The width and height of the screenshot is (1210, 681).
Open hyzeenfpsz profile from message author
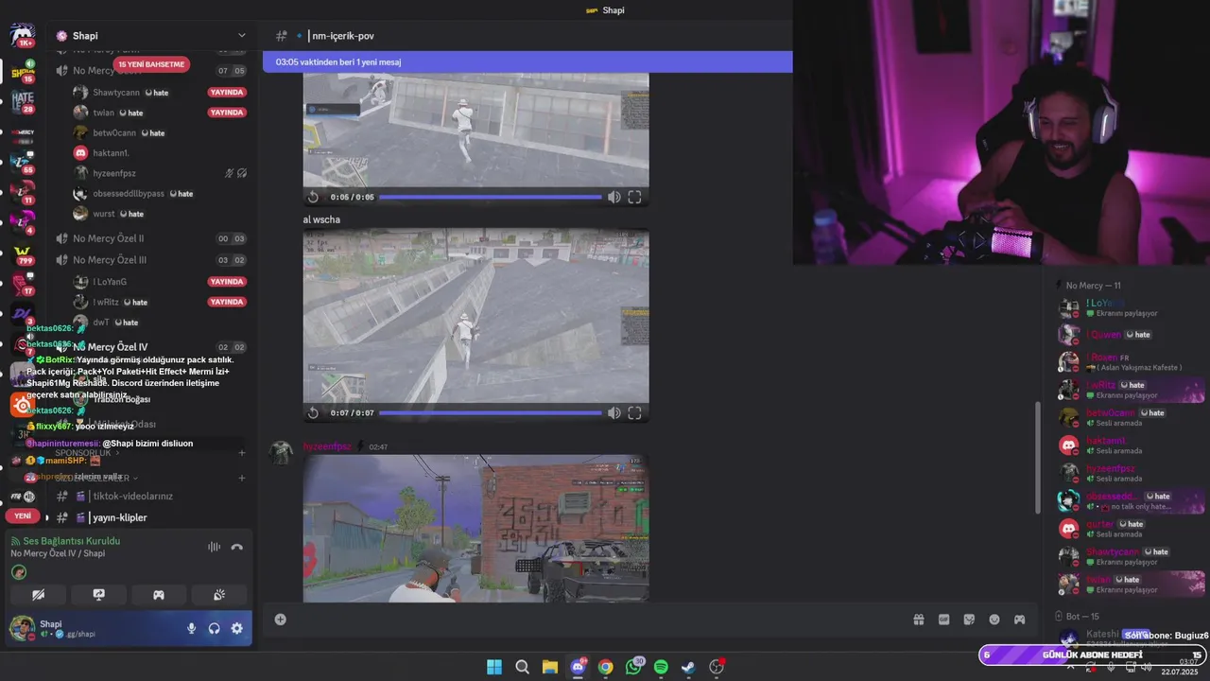pyautogui.click(x=327, y=446)
